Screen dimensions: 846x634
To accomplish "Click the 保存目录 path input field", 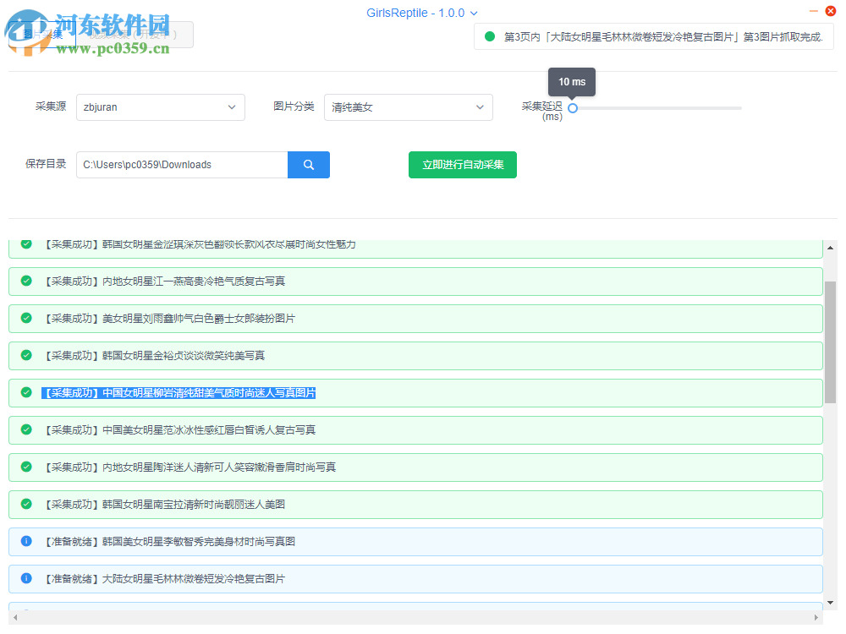I will pyautogui.click(x=182, y=165).
